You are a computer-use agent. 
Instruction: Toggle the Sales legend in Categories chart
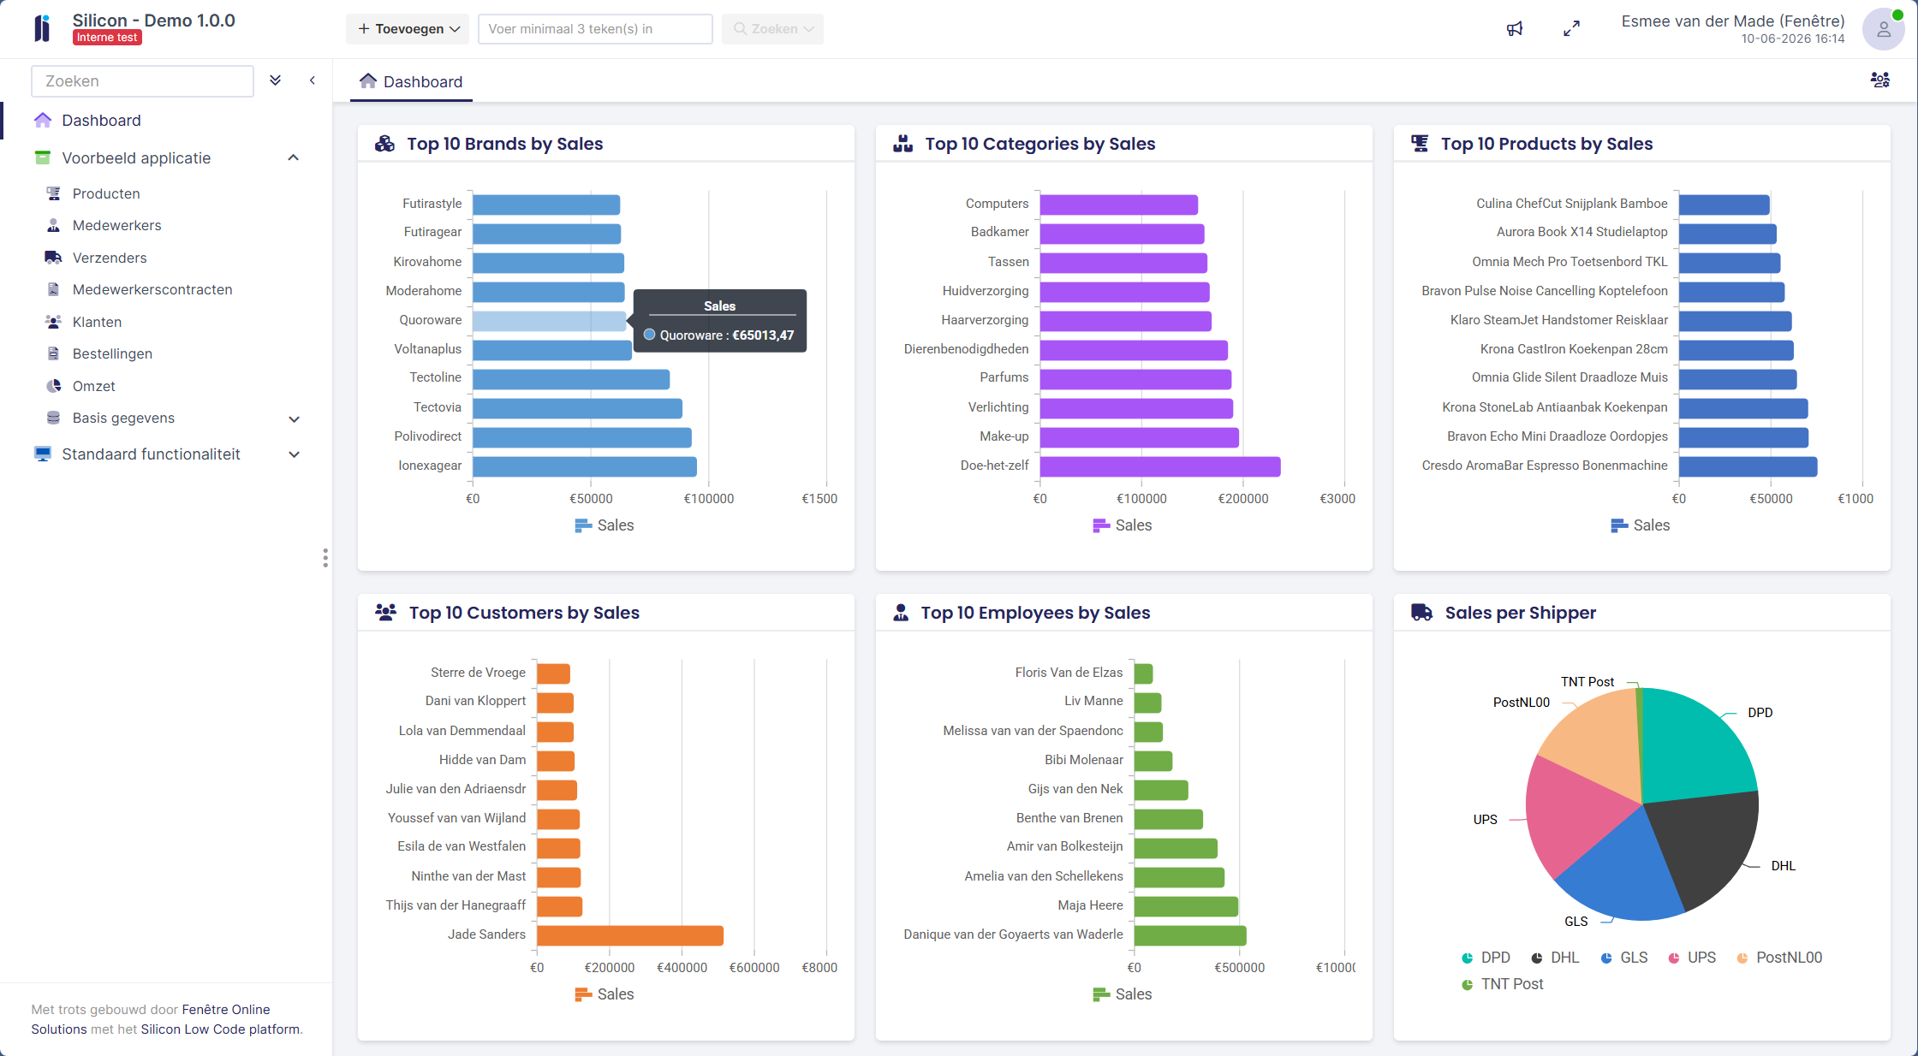click(1123, 525)
